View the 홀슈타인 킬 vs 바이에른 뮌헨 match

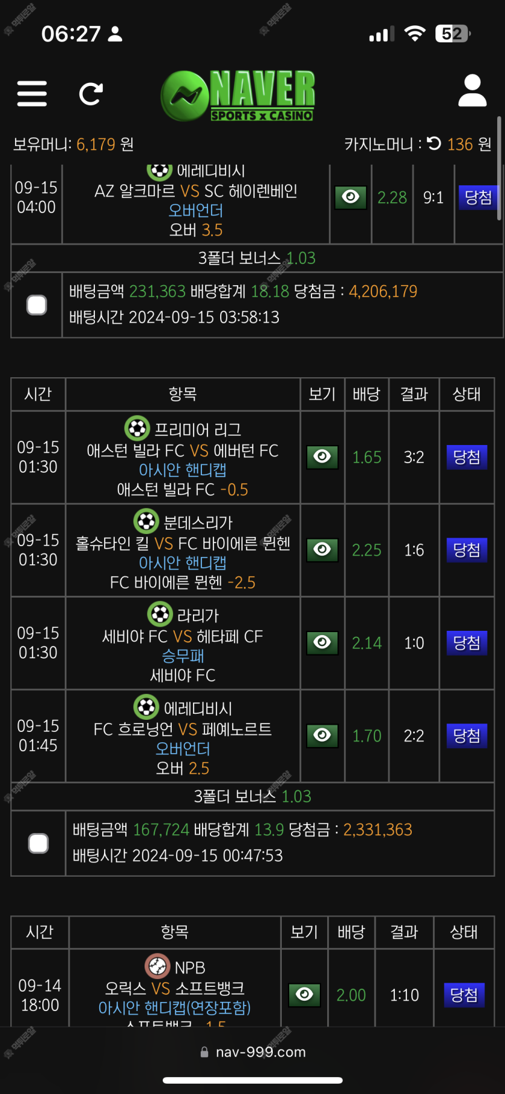[x=322, y=550]
